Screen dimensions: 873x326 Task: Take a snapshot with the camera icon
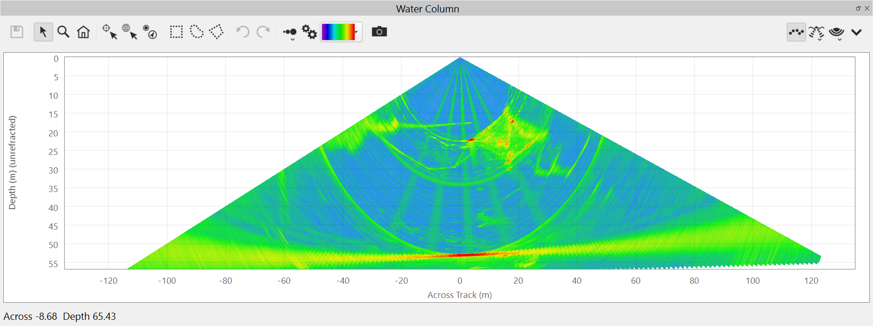379,32
